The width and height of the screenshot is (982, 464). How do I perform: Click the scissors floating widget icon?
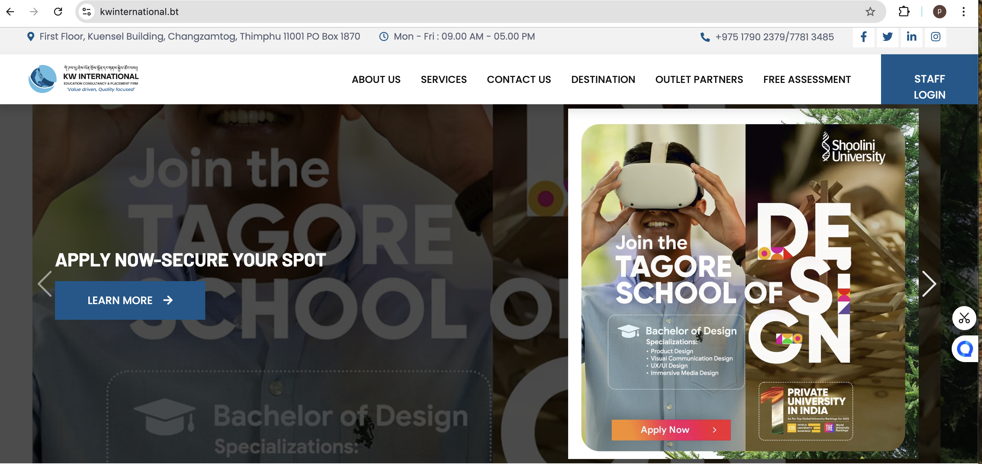click(964, 318)
